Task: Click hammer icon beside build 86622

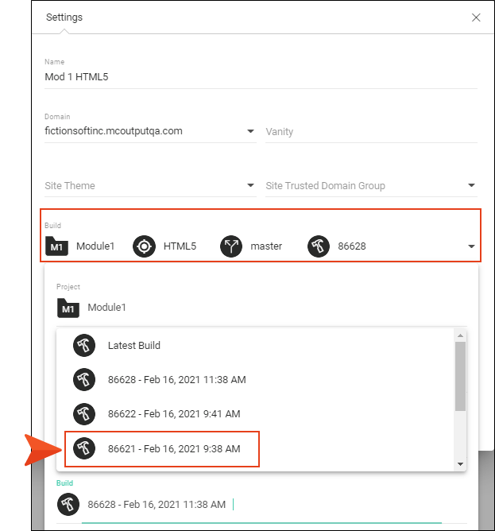Action: pos(84,414)
